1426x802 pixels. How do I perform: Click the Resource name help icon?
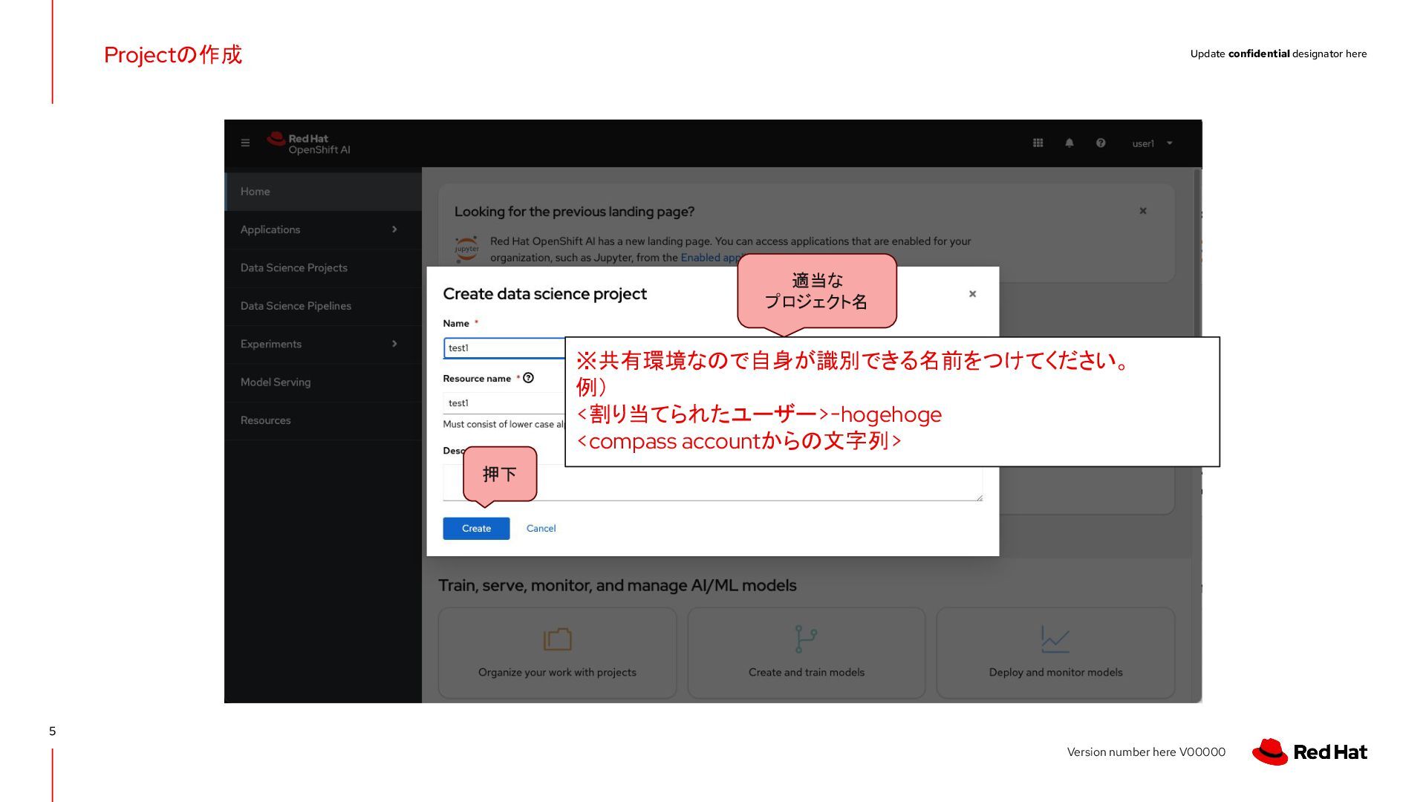[x=529, y=378]
